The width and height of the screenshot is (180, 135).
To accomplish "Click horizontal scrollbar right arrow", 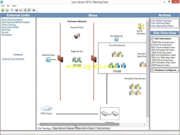I will (x=144, y=124).
